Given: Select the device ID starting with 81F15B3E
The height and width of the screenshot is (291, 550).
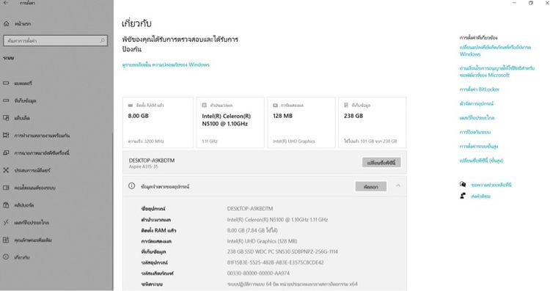Looking at the screenshot, I should pos(275,262).
